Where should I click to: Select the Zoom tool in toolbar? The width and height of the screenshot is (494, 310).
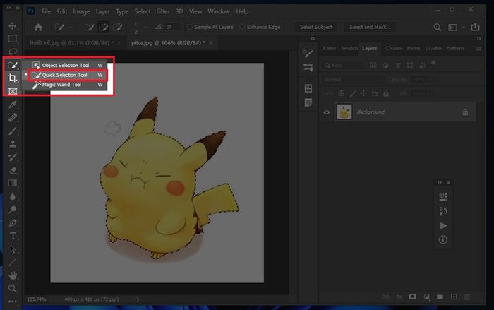(x=12, y=288)
